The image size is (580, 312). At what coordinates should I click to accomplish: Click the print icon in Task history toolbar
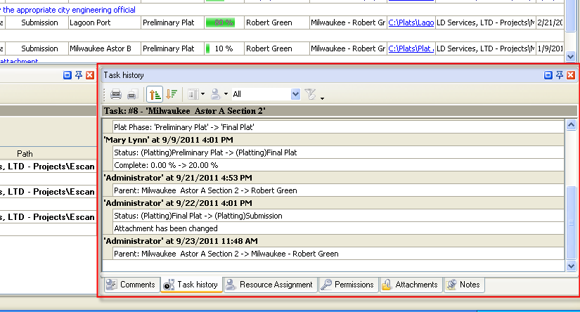pos(116,94)
